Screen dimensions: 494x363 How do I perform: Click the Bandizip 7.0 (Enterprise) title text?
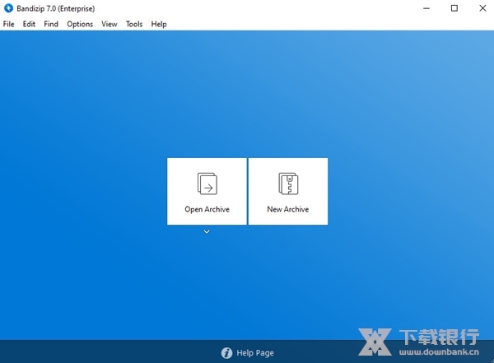pyautogui.click(x=56, y=8)
